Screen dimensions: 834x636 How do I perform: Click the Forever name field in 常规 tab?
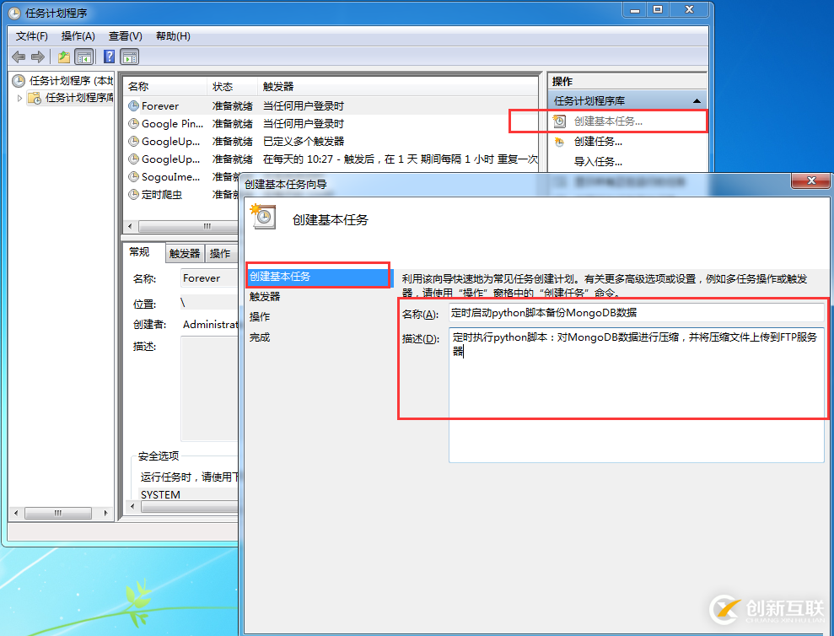pyautogui.click(x=210, y=278)
